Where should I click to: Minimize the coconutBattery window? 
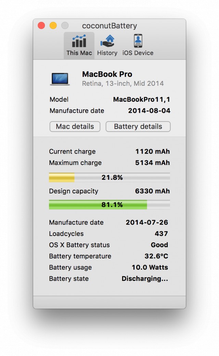click(x=53, y=26)
